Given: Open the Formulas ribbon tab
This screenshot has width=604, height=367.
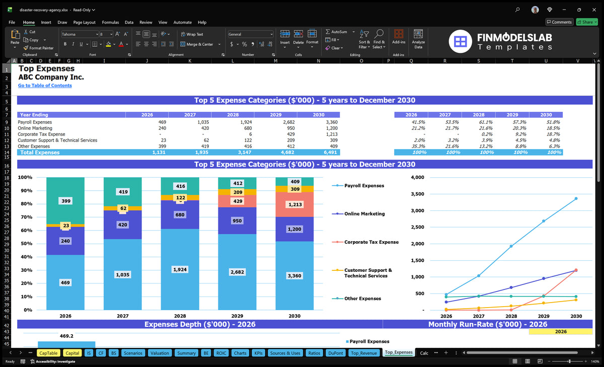Looking at the screenshot, I should pyautogui.click(x=110, y=22).
